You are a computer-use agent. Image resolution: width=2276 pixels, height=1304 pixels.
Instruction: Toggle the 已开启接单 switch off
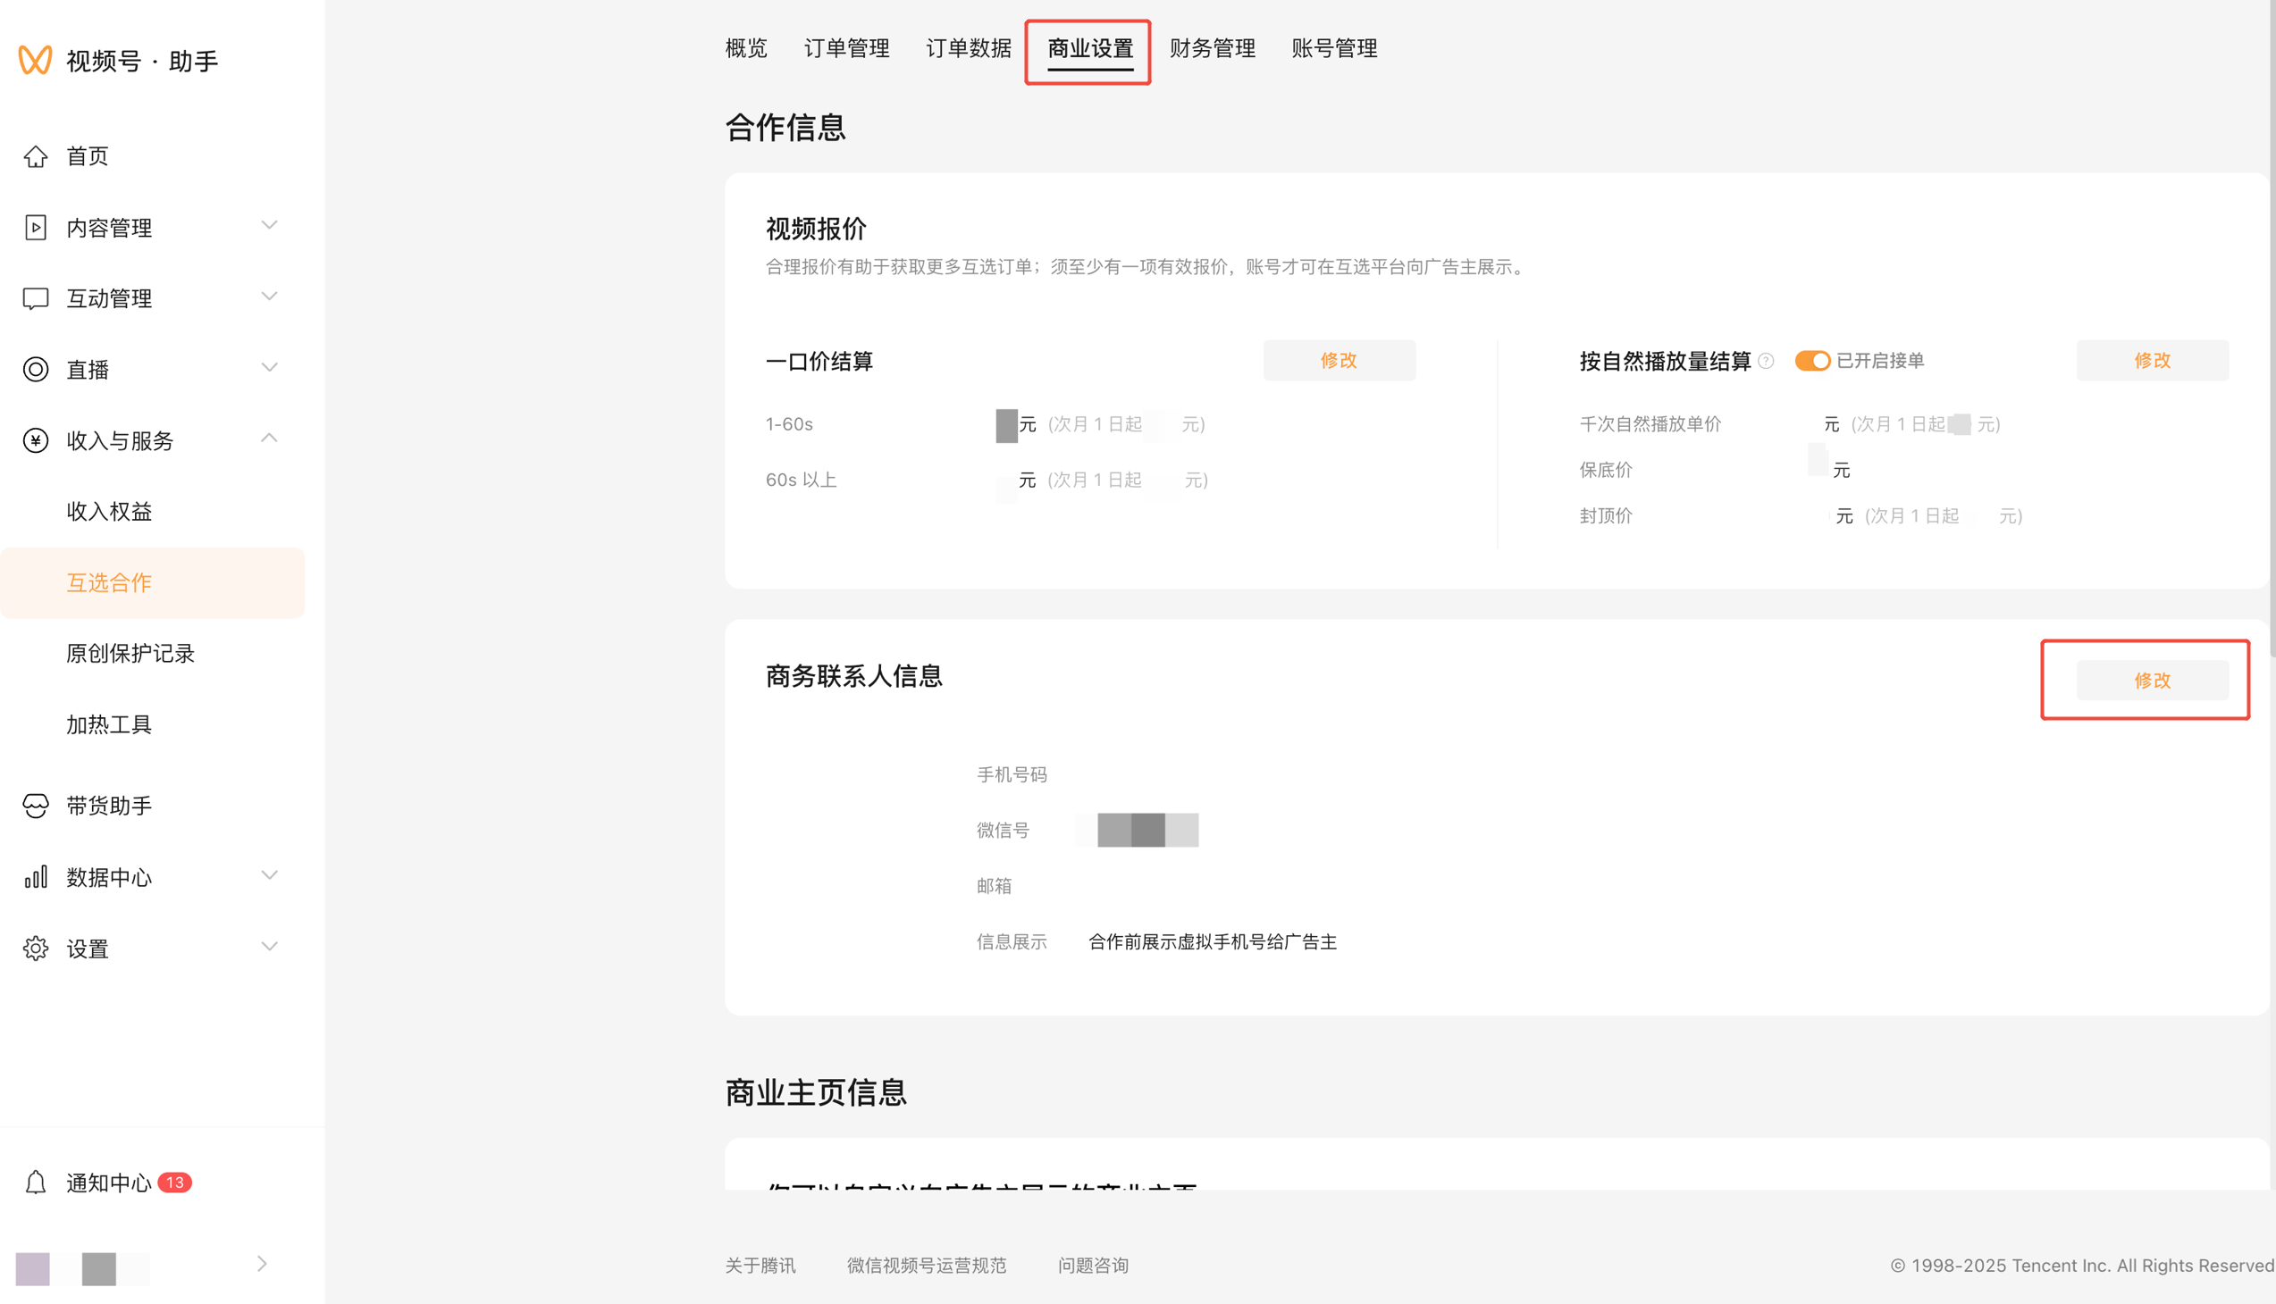[1812, 361]
